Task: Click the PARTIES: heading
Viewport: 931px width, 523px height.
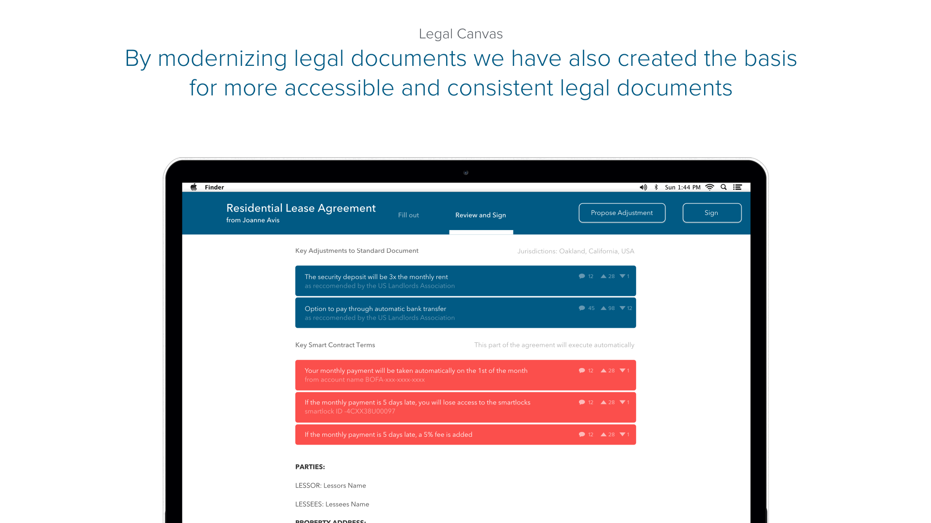Action: point(310,467)
